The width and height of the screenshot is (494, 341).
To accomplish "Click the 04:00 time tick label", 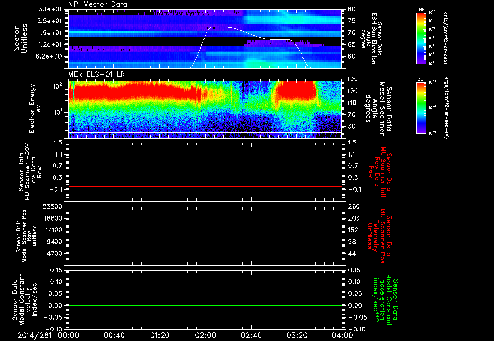I will pos(342,335).
